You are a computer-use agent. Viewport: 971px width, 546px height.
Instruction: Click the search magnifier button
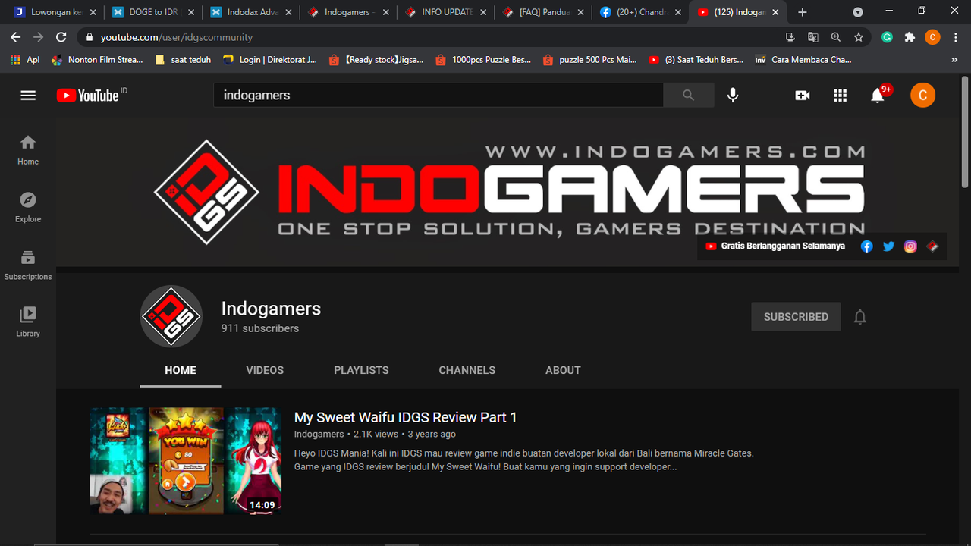pyautogui.click(x=688, y=95)
